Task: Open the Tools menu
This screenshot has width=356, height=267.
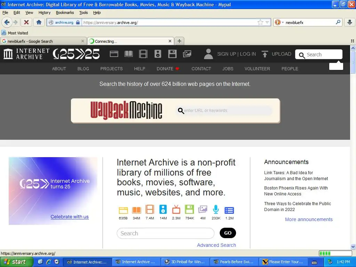Action: click(x=83, y=13)
